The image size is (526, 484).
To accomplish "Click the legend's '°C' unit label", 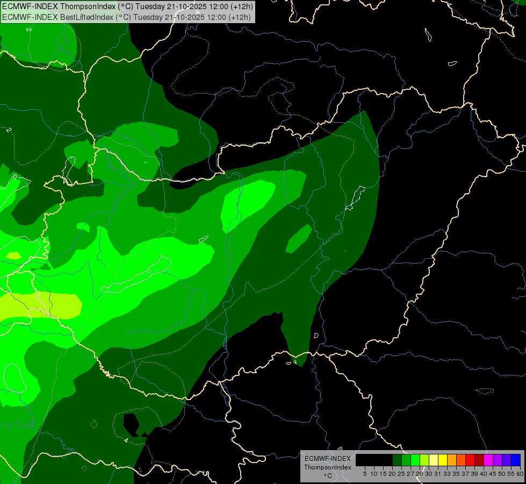I will coord(328,475).
